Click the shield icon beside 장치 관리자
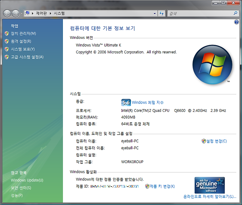The height and width of the screenshot is (205, 242). (x=7, y=33)
